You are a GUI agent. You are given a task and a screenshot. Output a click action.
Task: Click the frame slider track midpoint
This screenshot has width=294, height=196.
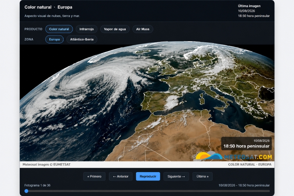tap(147, 191)
